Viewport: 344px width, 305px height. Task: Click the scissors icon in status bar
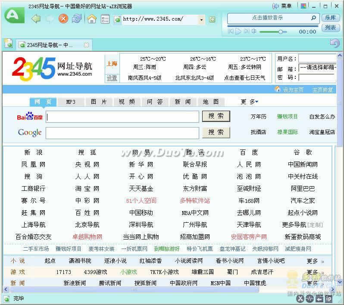pos(301,299)
